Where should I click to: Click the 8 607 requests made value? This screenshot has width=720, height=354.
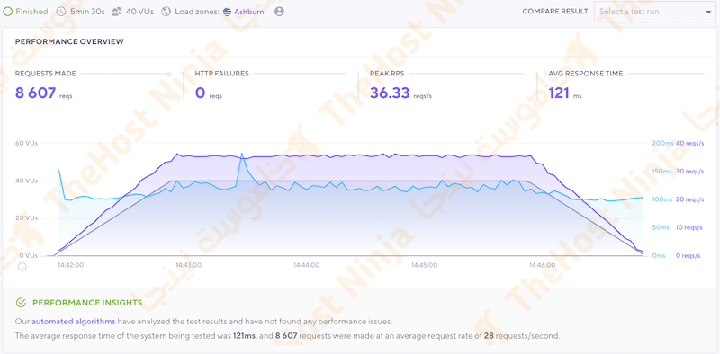36,93
